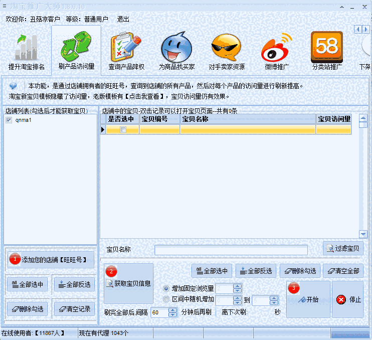Decrease the 间隔 minutes stepper
This screenshot has width=372, height=340.
172,314
